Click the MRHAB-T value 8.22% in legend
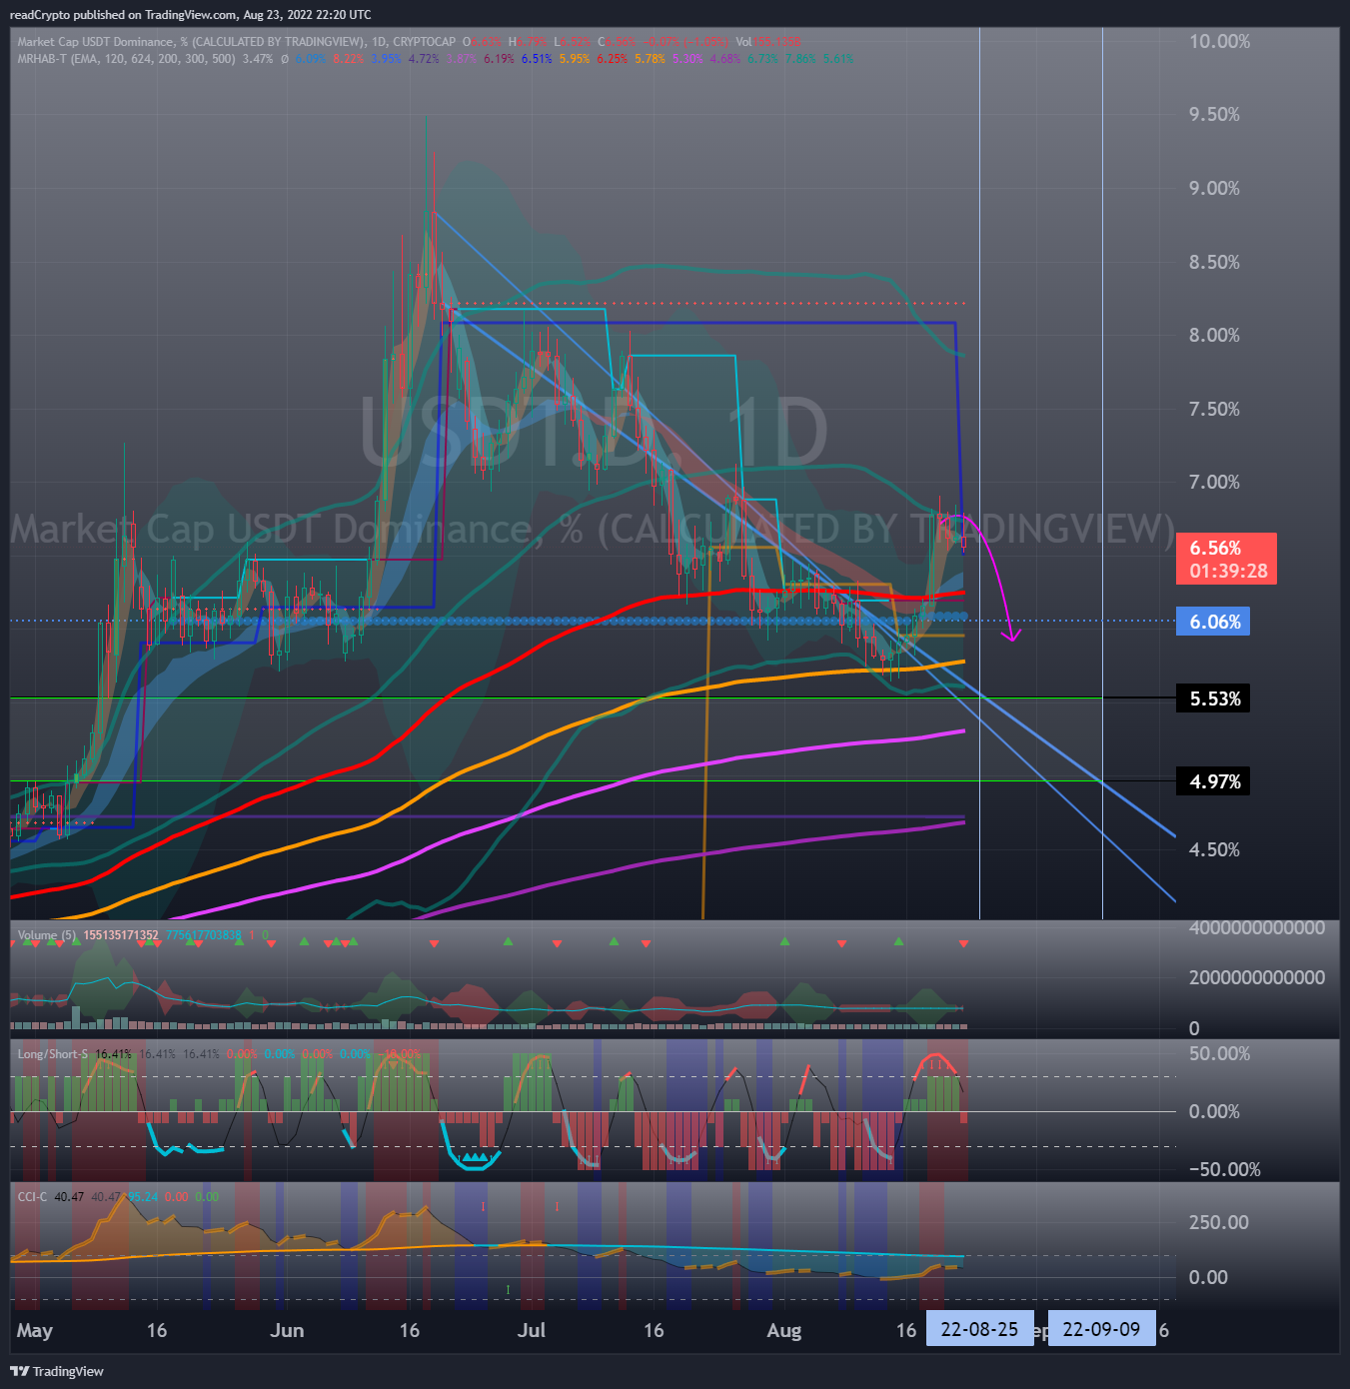 pyautogui.click(x=349, y=59)
